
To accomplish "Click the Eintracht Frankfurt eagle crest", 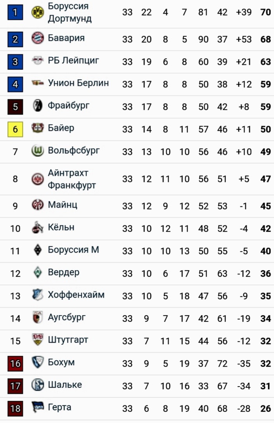I will click(38, 179).
